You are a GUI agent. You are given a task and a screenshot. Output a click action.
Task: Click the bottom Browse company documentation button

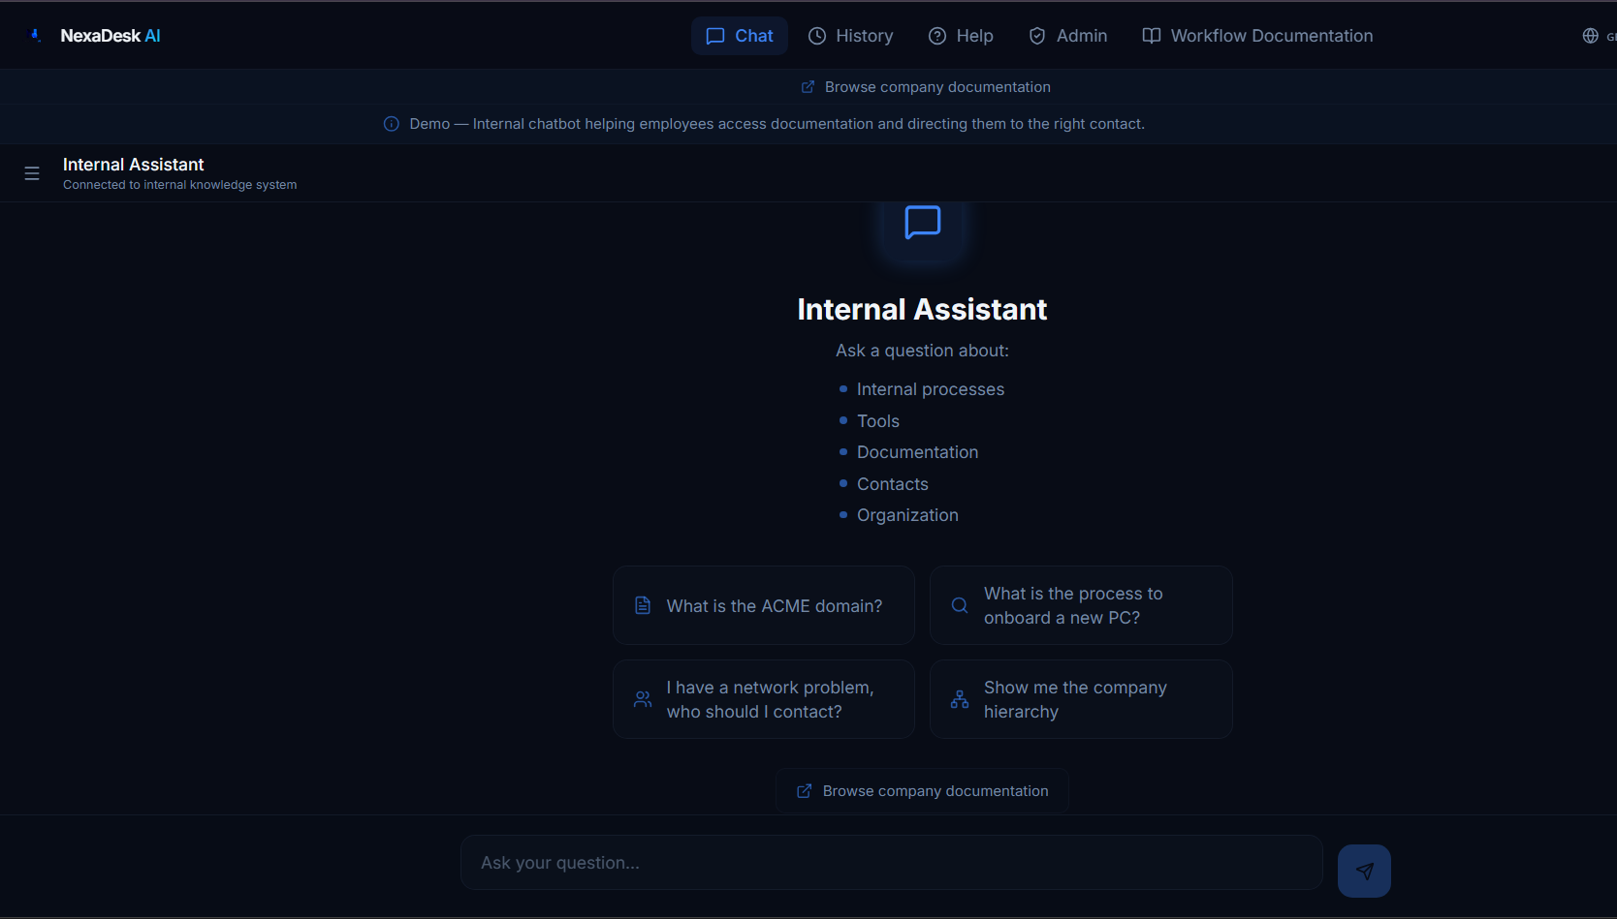pos(921,790)
